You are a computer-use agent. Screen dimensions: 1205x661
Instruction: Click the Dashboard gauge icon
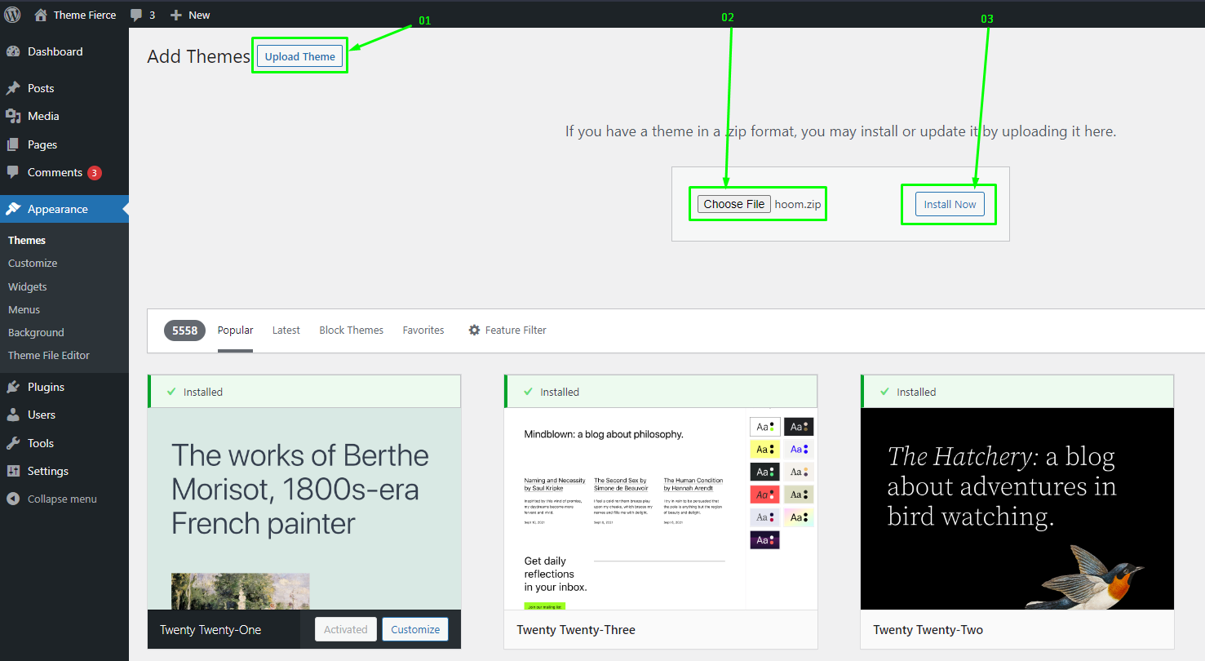point(13,51)
